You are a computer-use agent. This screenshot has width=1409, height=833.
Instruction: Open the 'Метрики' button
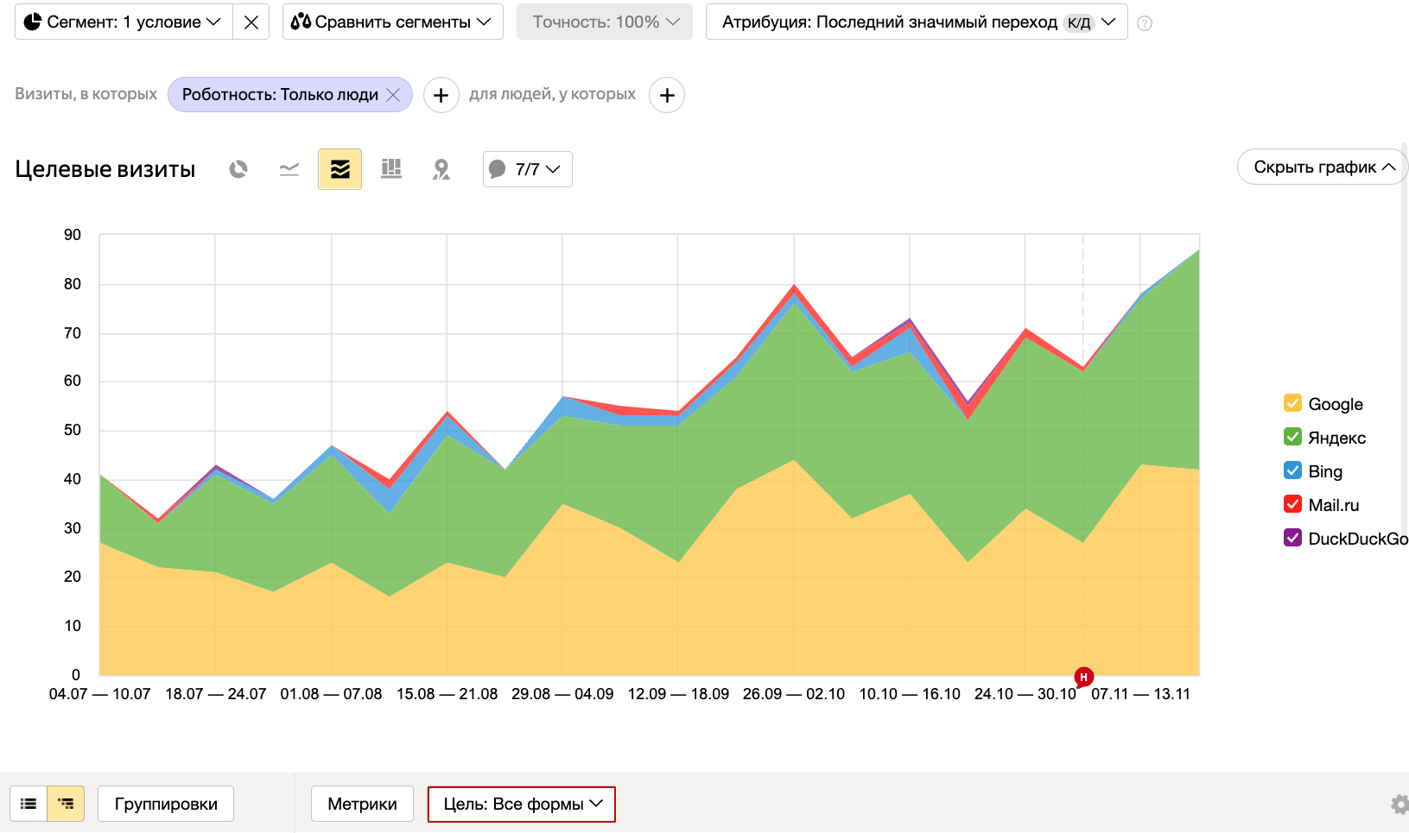362,804
